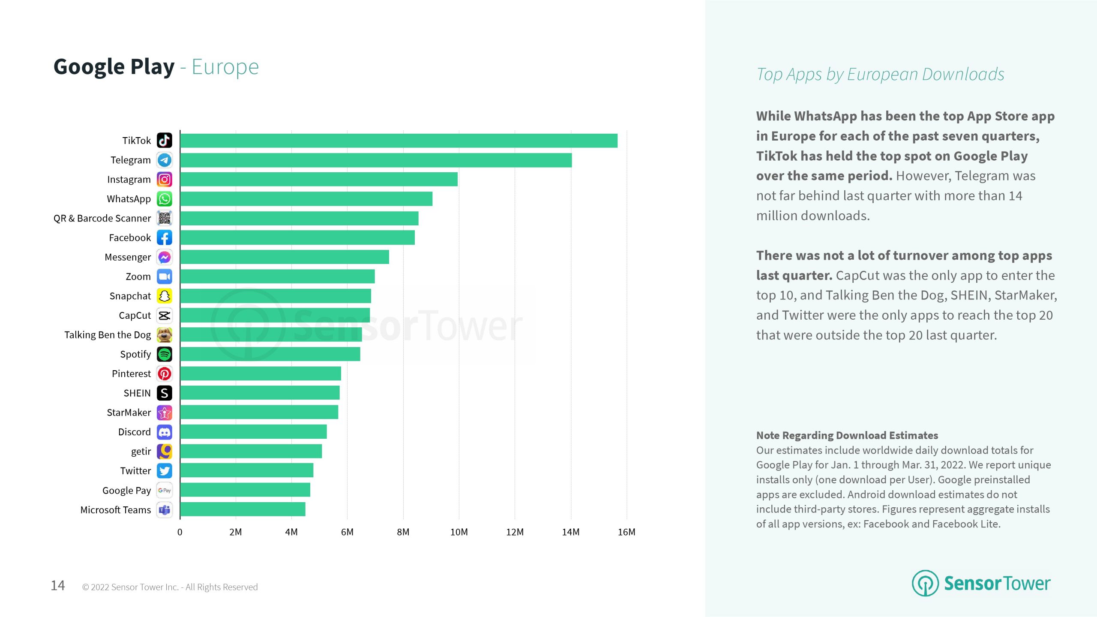This screenshot has width=1097, height=617.
Task: Click the TikTok app icon
Action: coord(165,141)
